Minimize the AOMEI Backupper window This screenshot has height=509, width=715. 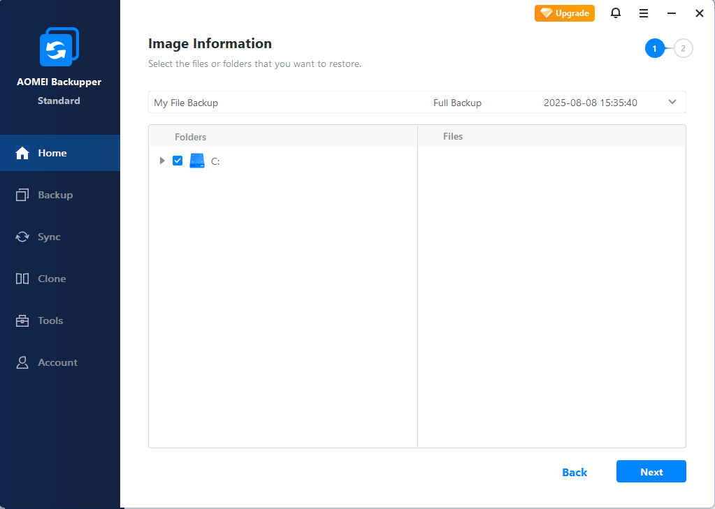[671, 13]
